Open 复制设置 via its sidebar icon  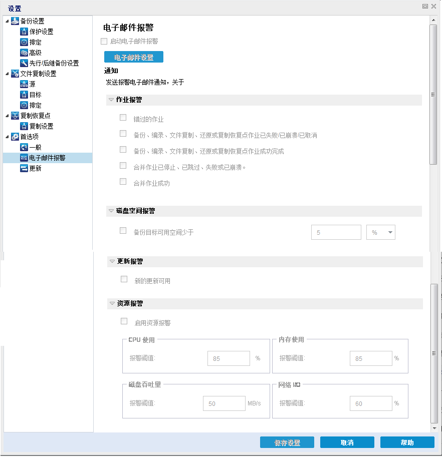pos(24,126)
